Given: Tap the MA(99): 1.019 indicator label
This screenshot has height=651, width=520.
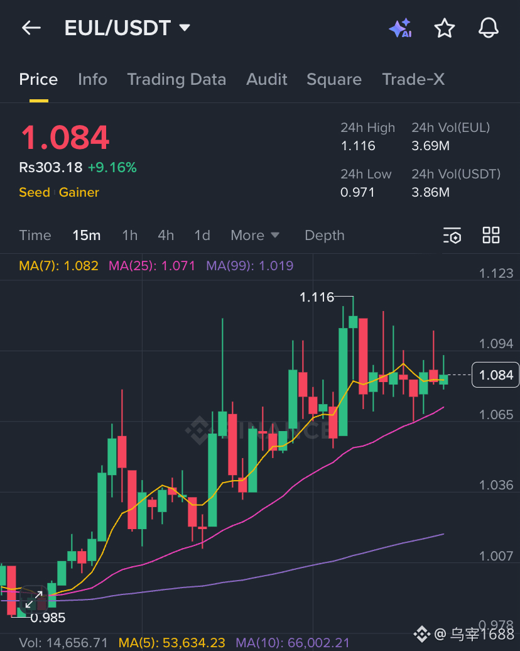Looking at the screenshot, I should click(250, 266).
